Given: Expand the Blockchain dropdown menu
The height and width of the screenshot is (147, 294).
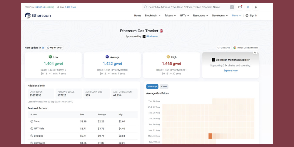Looking at the screenshot, I should click(x=153, y=16).
